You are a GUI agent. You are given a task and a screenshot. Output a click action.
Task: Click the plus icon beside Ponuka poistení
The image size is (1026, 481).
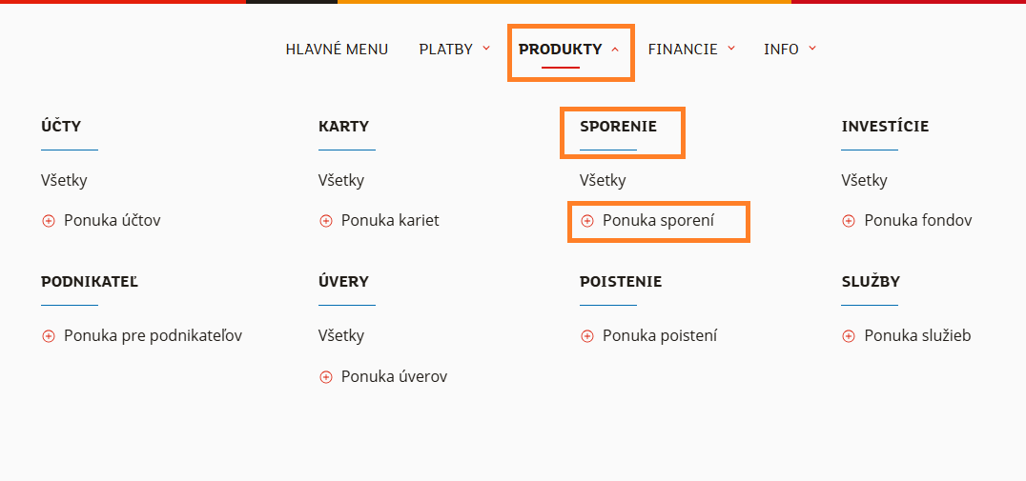click(587, 336)
